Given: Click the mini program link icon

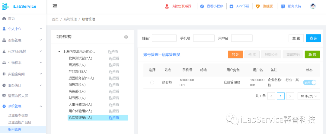Looking at the screenshot, I should (202, 6).
